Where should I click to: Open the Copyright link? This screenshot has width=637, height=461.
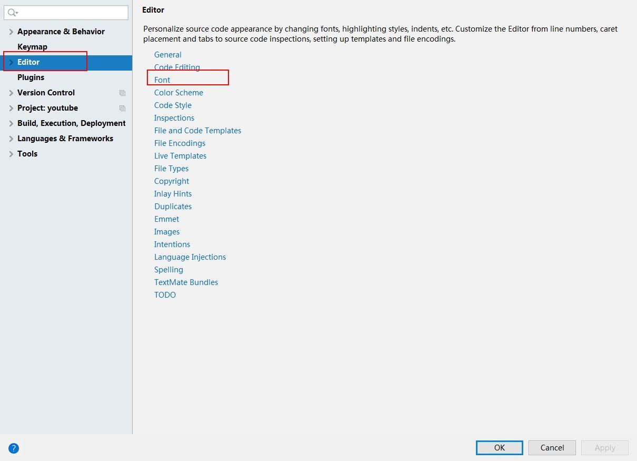click(172, 181)
